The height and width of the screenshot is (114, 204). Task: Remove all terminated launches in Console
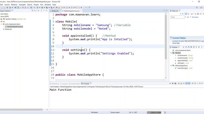click(175, 84)
